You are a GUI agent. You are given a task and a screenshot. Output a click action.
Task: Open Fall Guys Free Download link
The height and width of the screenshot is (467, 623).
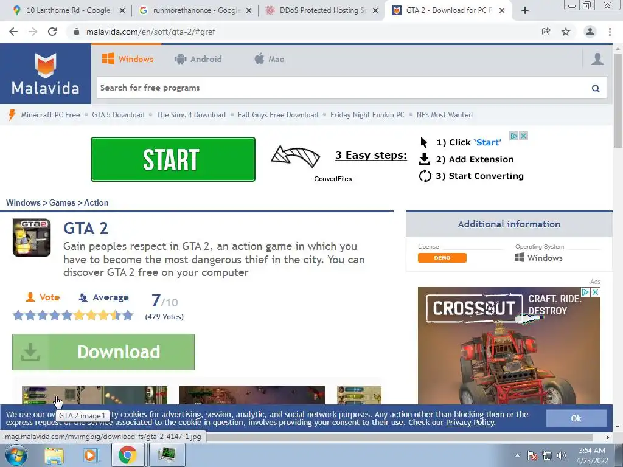[x=278, y=115]
